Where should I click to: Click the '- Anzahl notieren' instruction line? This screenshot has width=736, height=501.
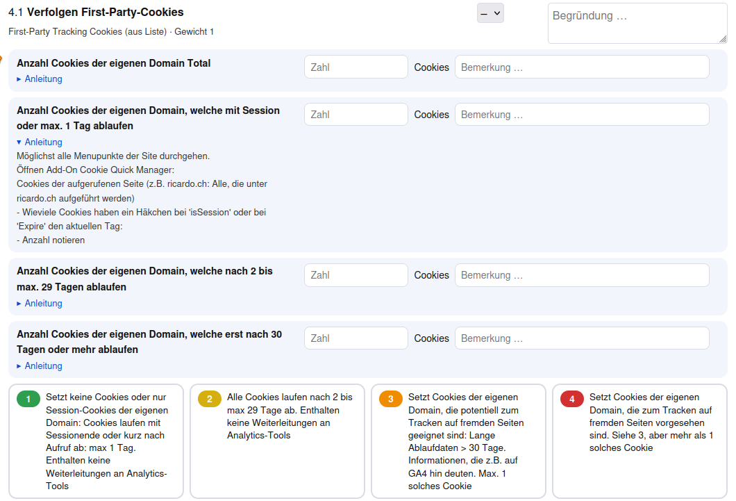tap(51, 240)
